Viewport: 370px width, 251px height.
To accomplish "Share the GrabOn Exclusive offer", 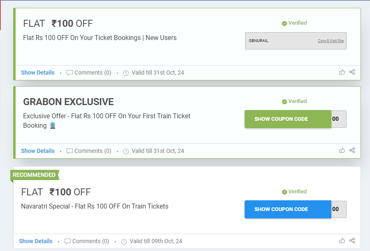I will 352,150.
